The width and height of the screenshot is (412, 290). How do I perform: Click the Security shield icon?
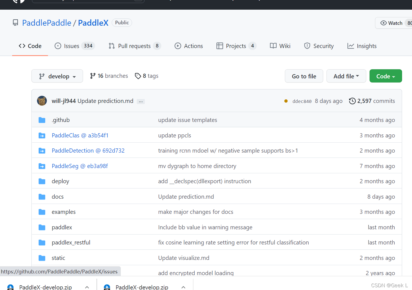click(307, 46)
